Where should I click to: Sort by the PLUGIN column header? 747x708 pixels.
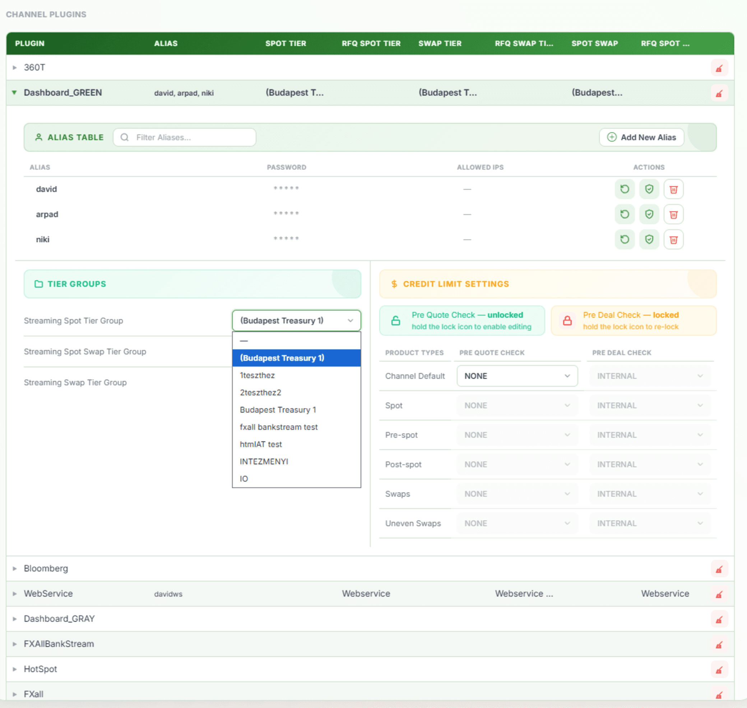[x=30, y=43]
